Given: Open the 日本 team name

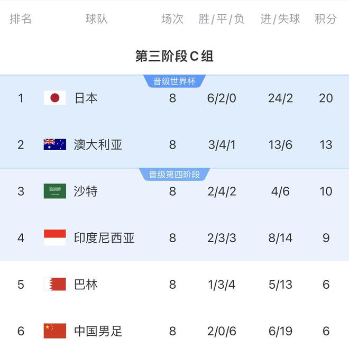Looking at the screenshot, I should point(86,98).
